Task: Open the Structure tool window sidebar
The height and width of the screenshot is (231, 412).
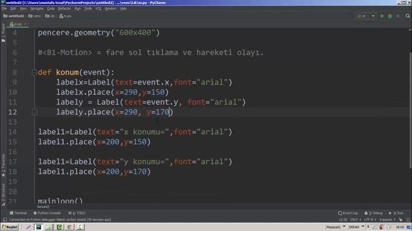Action: coord(3,194)
